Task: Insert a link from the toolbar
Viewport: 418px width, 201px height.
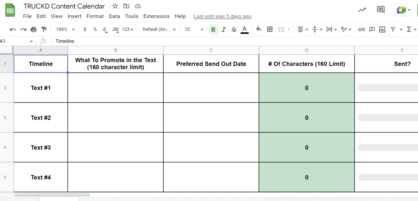Action: tap(362, 29)
